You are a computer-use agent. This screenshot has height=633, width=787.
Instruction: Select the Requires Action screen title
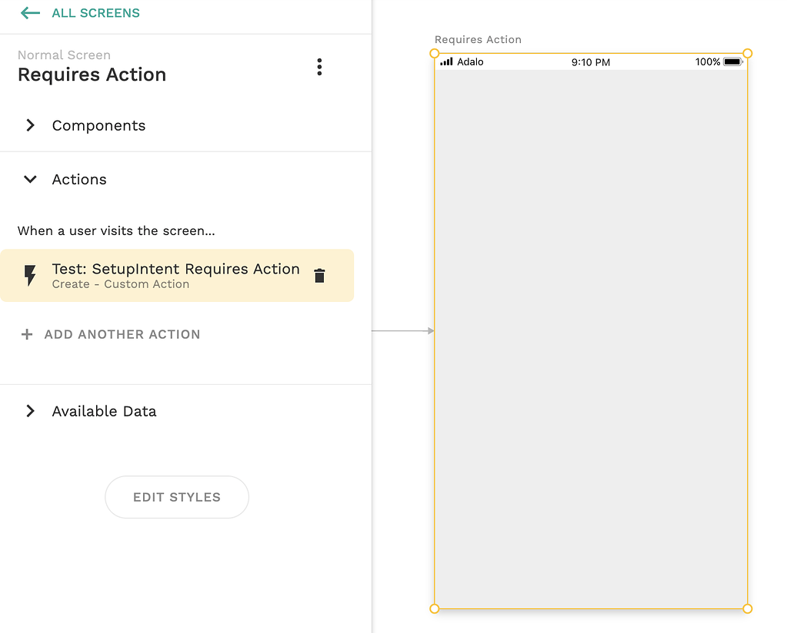(92, 75)
